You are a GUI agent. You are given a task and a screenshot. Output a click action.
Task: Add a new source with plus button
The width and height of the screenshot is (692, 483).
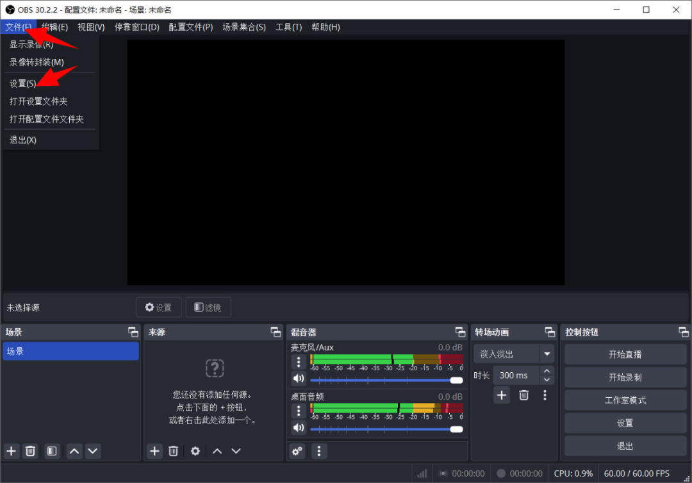pos(154,451)
